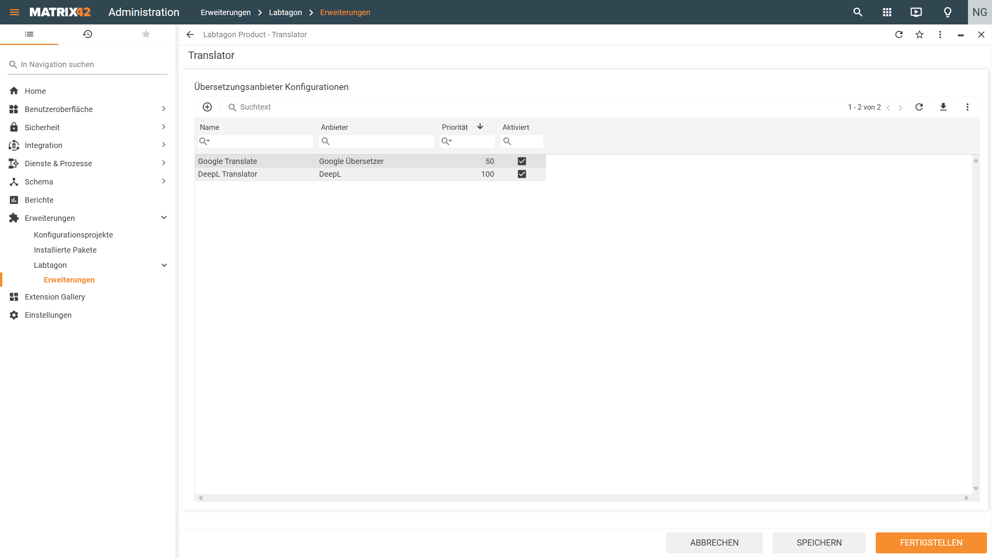Open the applications grid icon
The height and width of the screenshot is (558, 992).
tap(887, 12)
